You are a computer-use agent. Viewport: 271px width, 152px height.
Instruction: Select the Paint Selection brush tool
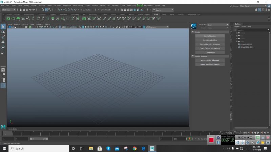click(3, 36)
